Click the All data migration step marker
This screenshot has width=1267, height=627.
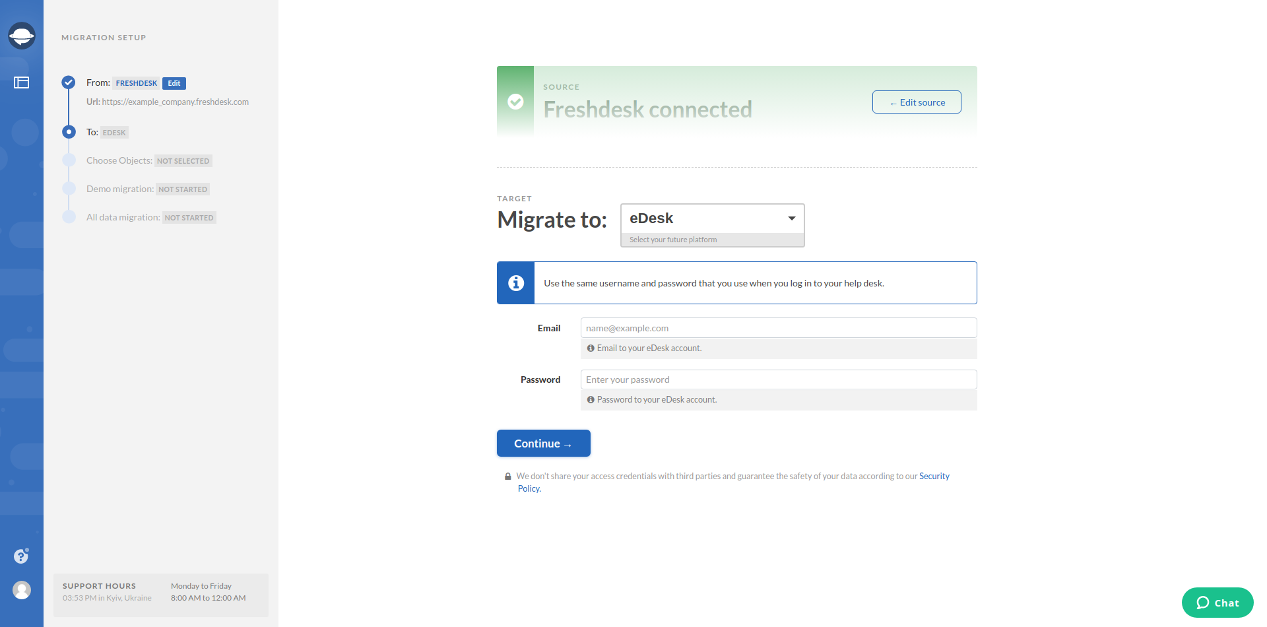pos(69,217)
